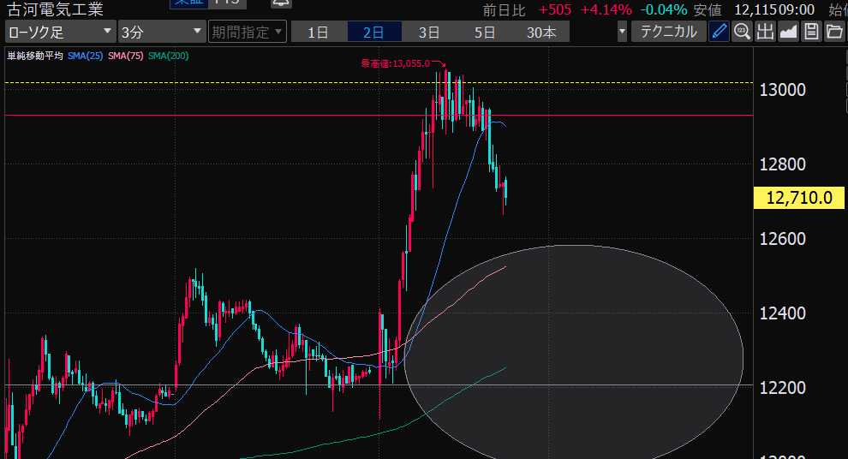Viewport: 848px width, 459px height.
Task: Click the area chart icon
Action: click(x=788, y=33)
